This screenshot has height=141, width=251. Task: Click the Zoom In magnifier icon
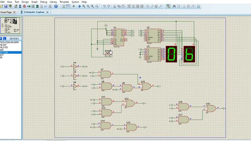[84, 6]
